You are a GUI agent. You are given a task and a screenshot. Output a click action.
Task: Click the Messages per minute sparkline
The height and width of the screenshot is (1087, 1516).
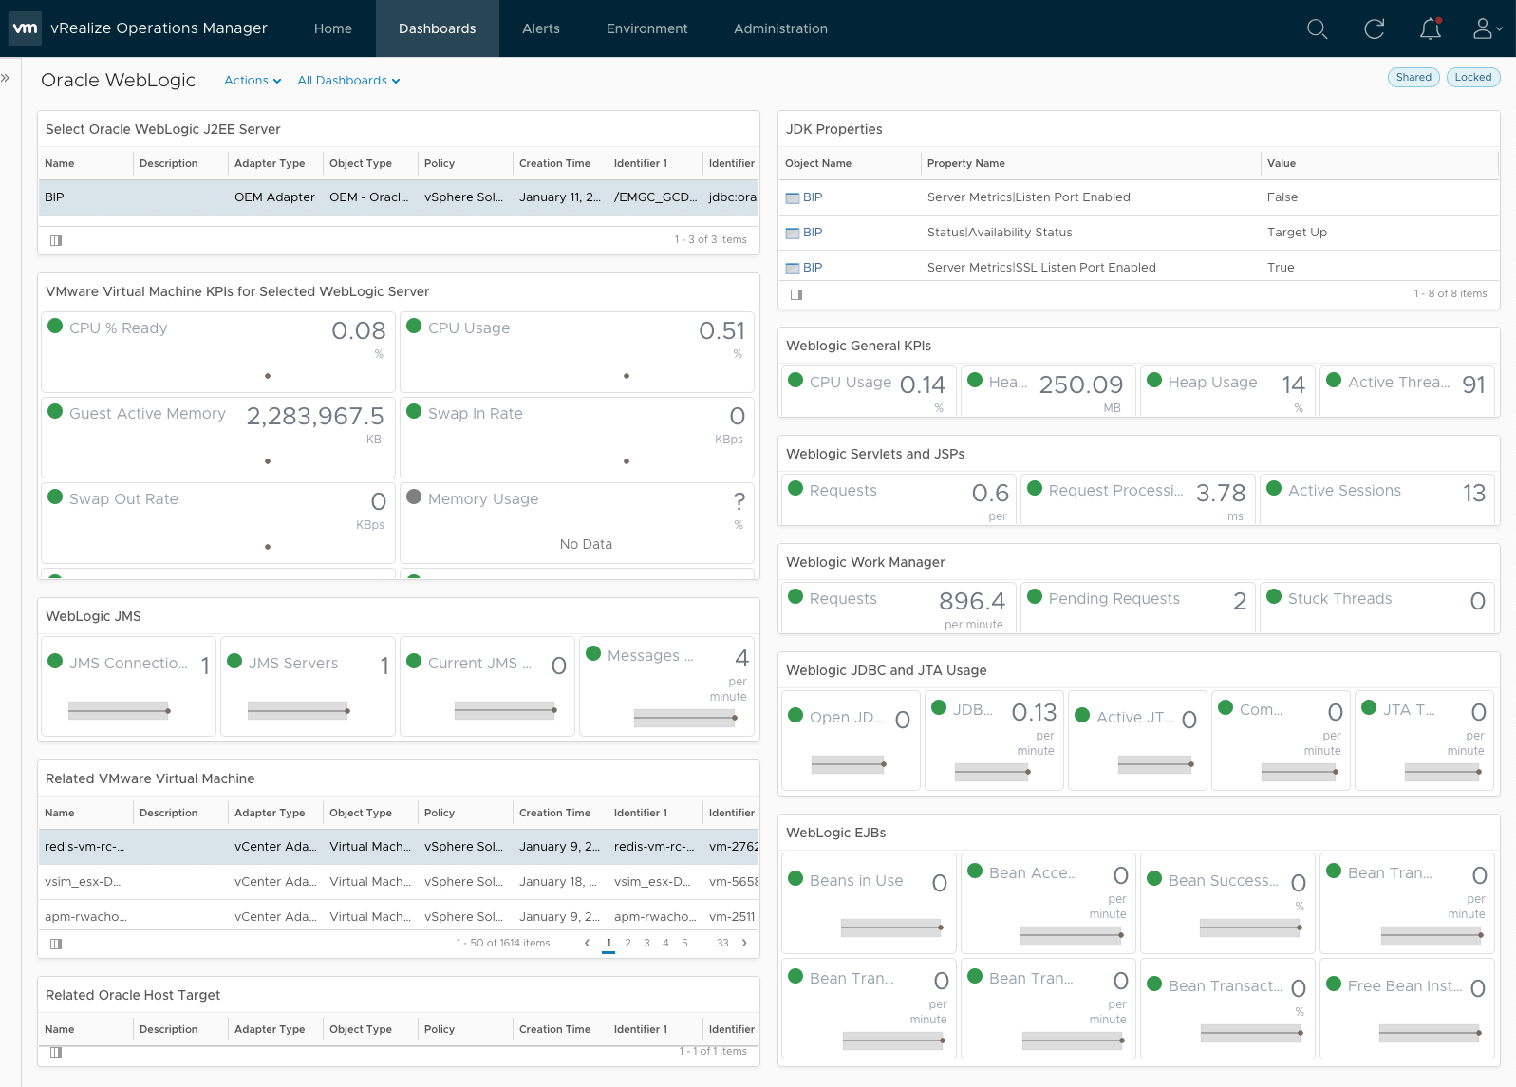(684, 718)
